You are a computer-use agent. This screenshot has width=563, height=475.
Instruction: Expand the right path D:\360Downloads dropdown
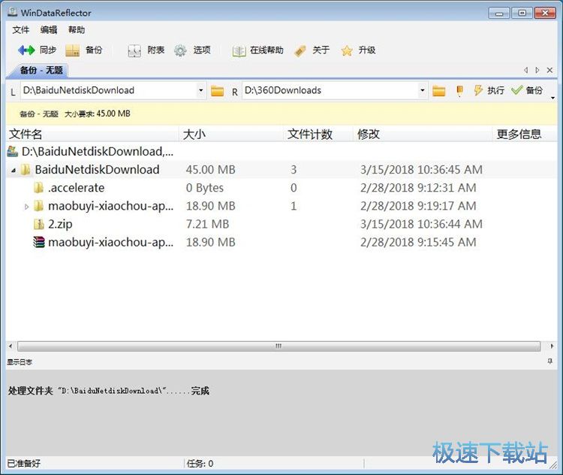[423, 91]
